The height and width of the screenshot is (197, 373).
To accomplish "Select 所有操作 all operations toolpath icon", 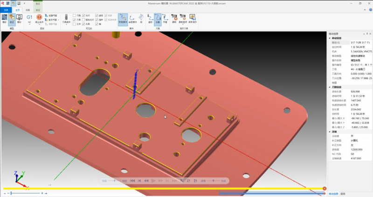I will 123,19.
